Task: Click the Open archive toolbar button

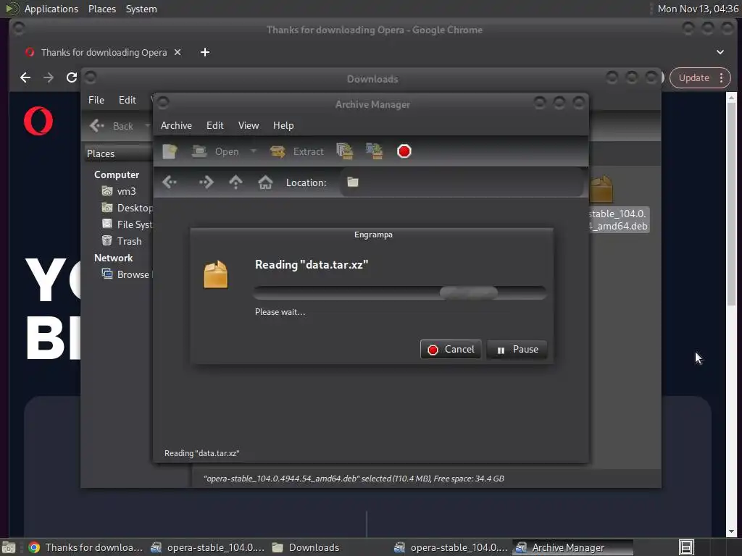Action: [x=216, y=151]
